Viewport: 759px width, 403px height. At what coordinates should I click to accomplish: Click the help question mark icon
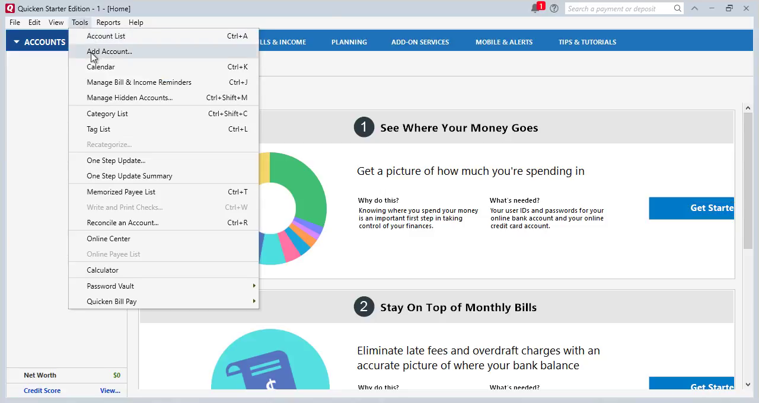coord(554,8)
